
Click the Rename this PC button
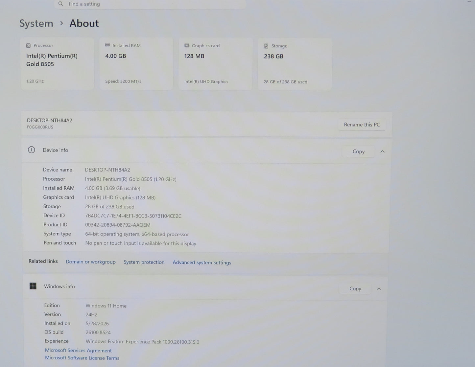(362, 125)
